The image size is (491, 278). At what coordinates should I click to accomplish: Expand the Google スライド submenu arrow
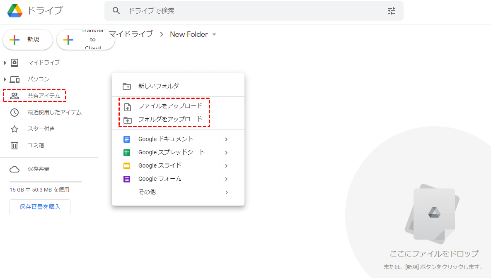pyautogui.click(x=226, y=166)
